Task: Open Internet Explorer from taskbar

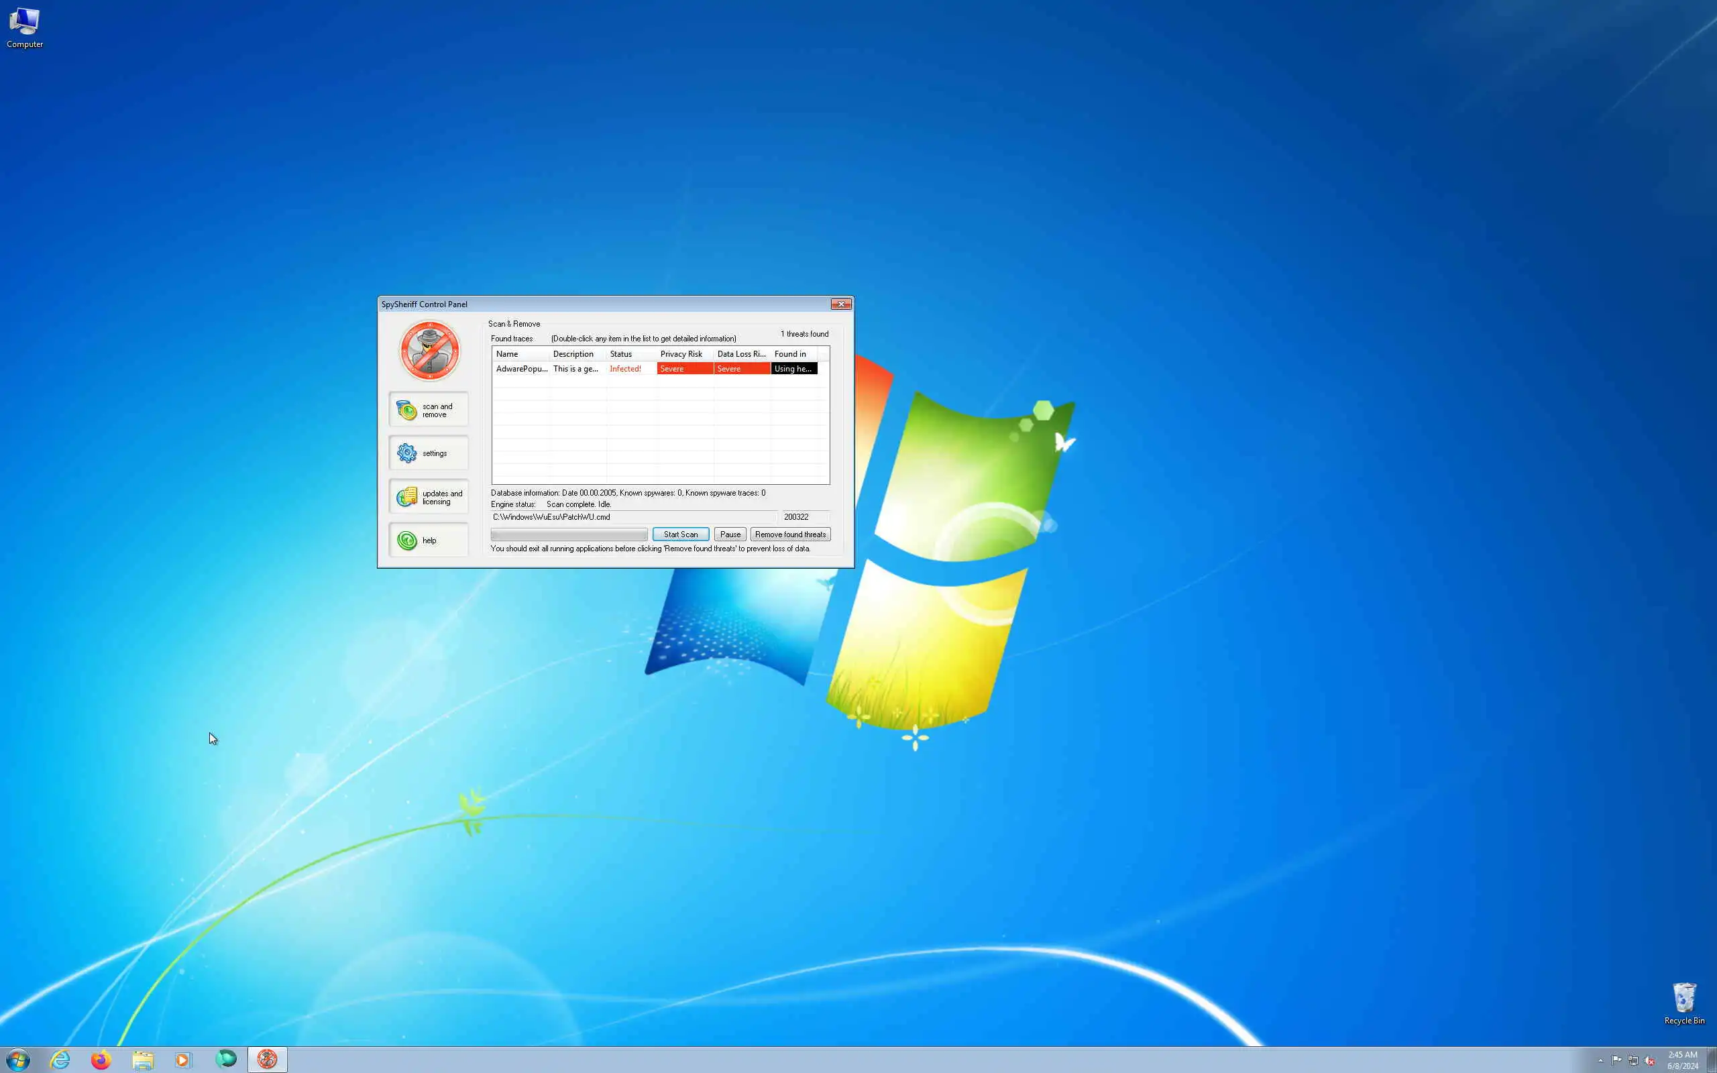Action: point(60,1060)
